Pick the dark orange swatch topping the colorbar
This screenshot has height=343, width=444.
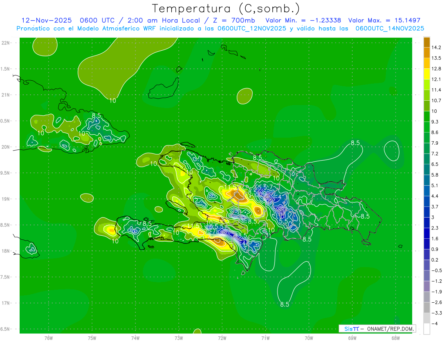tap(427, 42)
